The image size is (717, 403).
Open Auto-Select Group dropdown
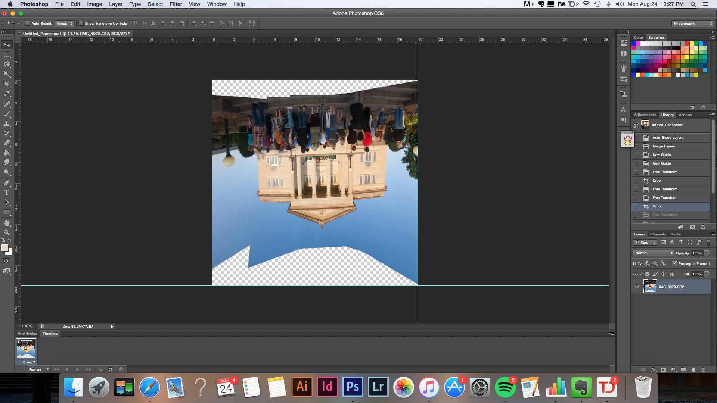[65, 23]
